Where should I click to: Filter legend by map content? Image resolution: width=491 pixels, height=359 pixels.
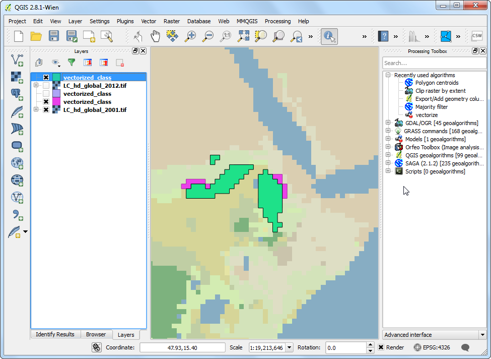click(72, 63)
